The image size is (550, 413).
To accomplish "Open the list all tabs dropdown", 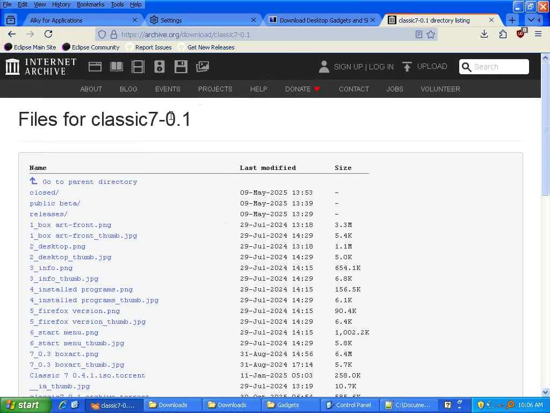I will 534,20.
